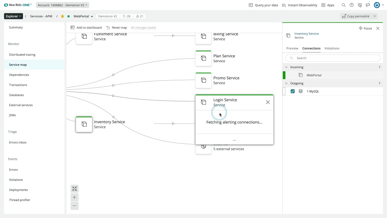
Task: Switch to the Preview tab
Action: (292, 48)
